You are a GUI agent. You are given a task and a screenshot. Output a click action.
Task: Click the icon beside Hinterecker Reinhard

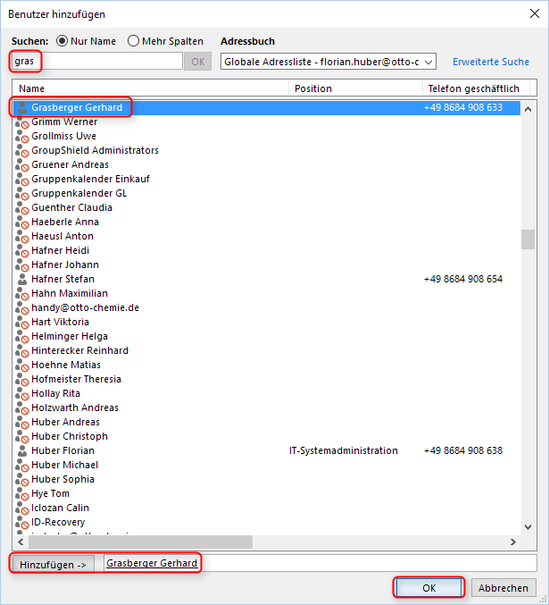[x=22, y=350]
